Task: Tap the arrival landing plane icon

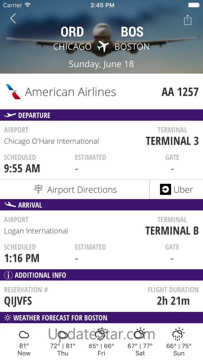Action: [10, 205]
